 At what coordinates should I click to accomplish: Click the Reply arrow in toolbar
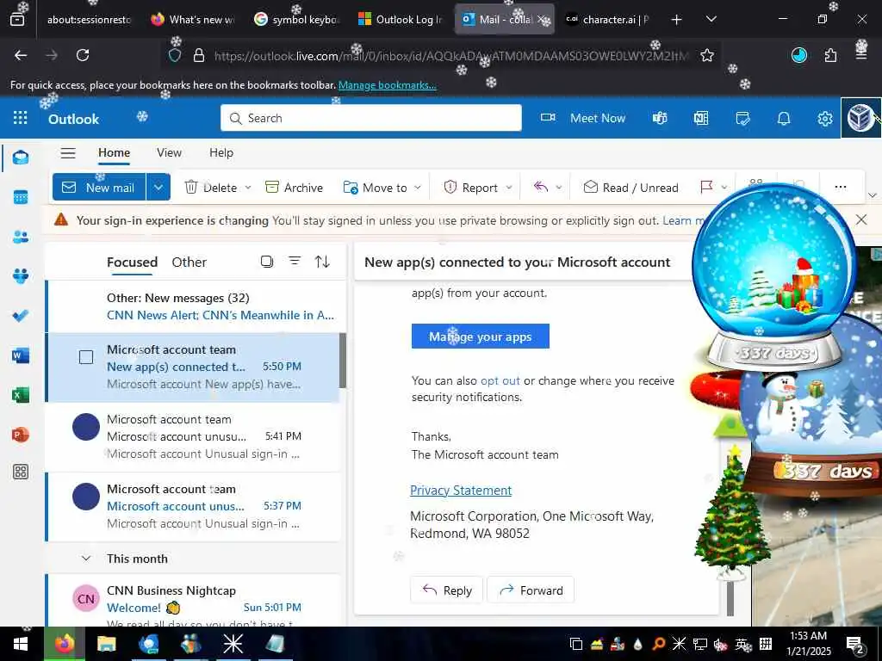click(x=541, y=187)
